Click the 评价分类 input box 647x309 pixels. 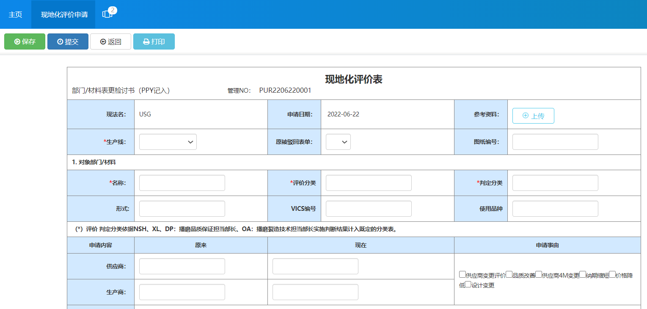coord(368,183)
